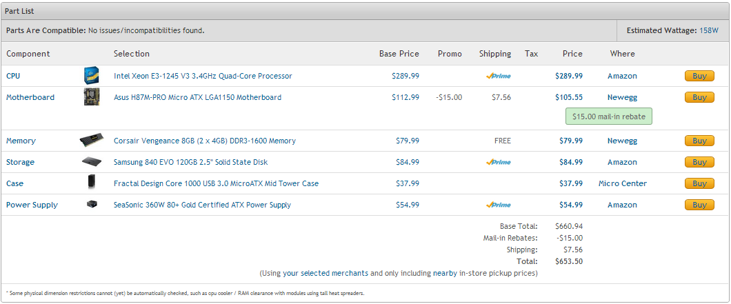The width and height of the screenshot is (731, 304).
Task: Click the Base Total $660.94 value
Action: tap(569, 227)
